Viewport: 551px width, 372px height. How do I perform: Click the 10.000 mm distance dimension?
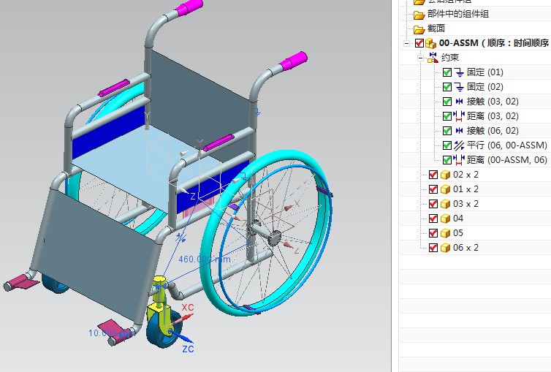[x=112, y=333]
